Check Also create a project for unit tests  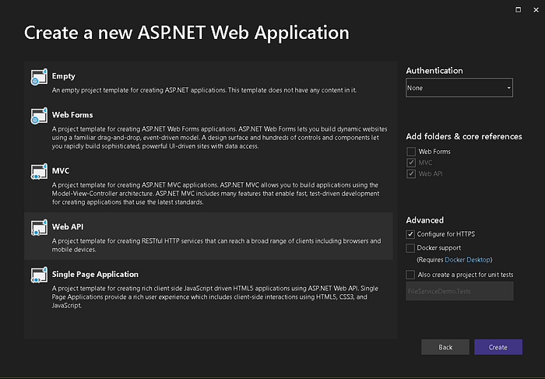pyautogui.click(x=410, y=275)
